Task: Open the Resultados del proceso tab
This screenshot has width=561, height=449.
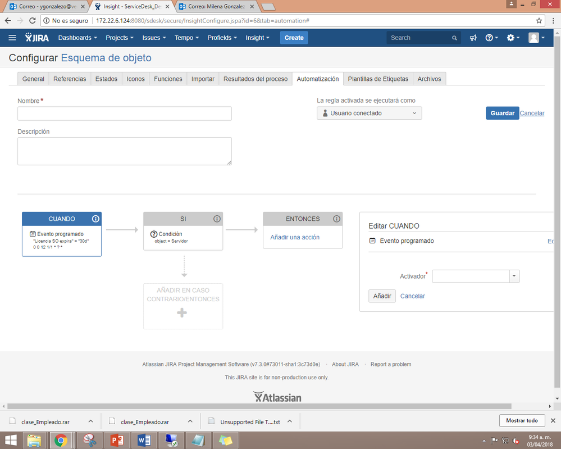Action: point(256,79)
